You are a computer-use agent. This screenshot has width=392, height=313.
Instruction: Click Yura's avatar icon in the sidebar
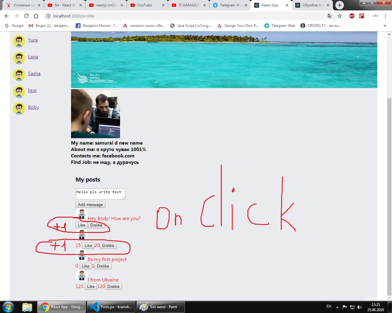point(19,41)
